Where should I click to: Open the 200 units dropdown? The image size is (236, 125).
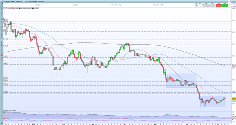pyautogui.click(x=19, y=1)
